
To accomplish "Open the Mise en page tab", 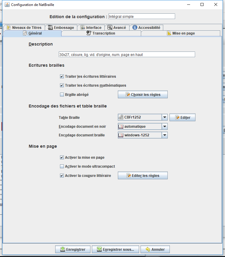I will pyautogui.click(x=181, y=33).
